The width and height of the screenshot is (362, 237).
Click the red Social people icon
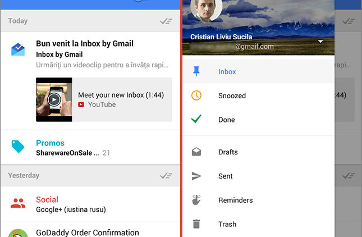point(18,204)
